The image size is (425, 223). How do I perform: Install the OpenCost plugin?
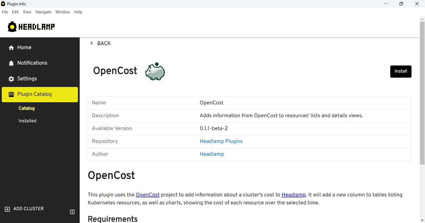pyautogui.click(x=401, y=71)
